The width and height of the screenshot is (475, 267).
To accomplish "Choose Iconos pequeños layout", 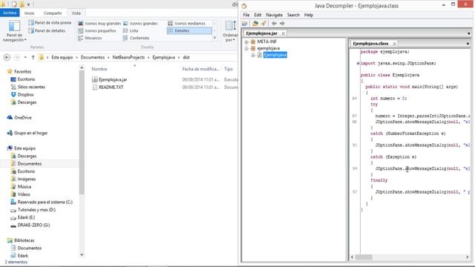I will click(97, 30).
